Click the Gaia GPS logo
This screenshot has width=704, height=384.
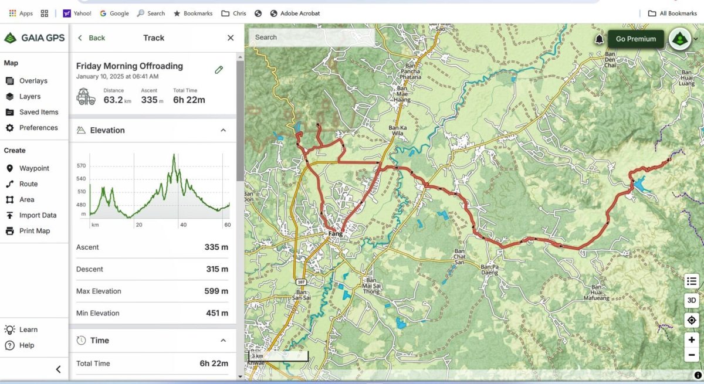34,38
